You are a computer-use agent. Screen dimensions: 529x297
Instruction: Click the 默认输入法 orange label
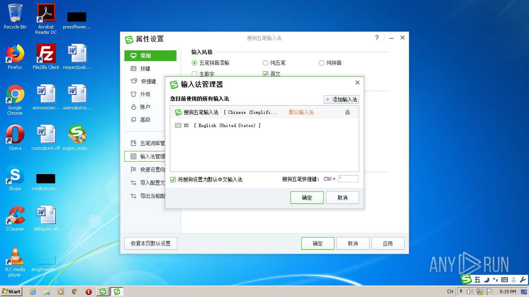coord(301,112)
